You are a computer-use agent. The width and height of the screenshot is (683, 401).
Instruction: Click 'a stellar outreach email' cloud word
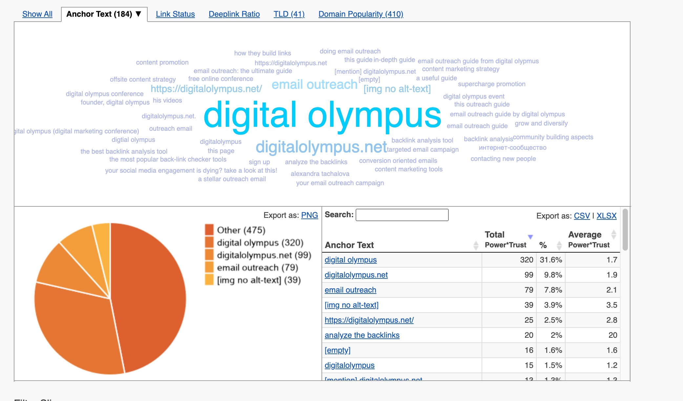[232, 179]
